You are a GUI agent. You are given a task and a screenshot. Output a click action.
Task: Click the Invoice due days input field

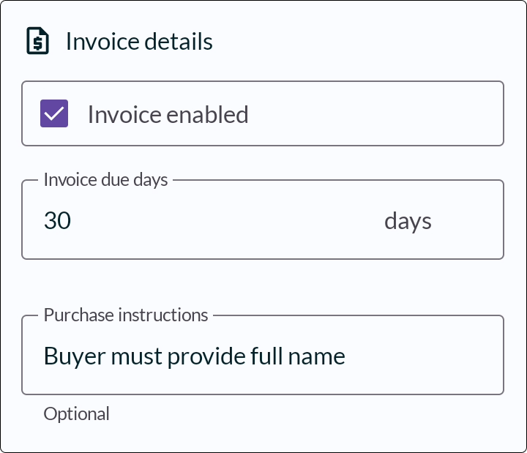click(x=263, y=220)
